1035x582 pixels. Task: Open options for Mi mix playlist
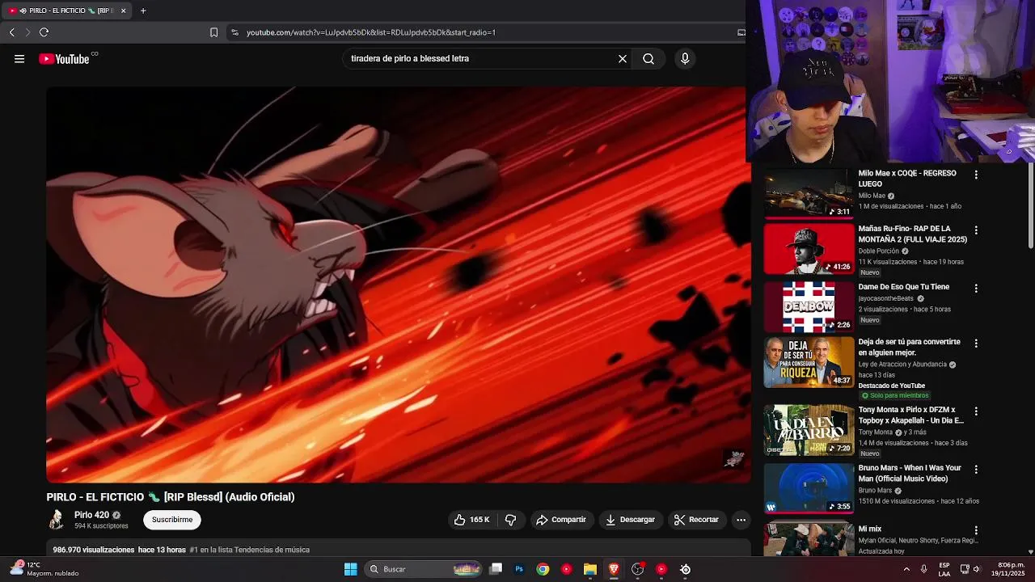976,531
